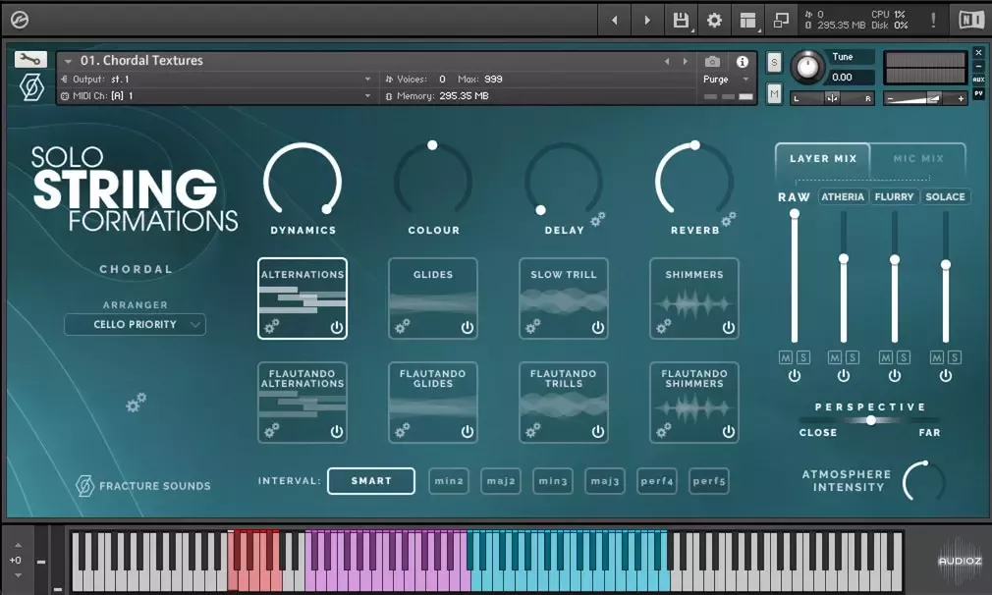This screenshot has height=595, width=992.
Task: Click the minimize view window icon
Action: click(782, 21)
